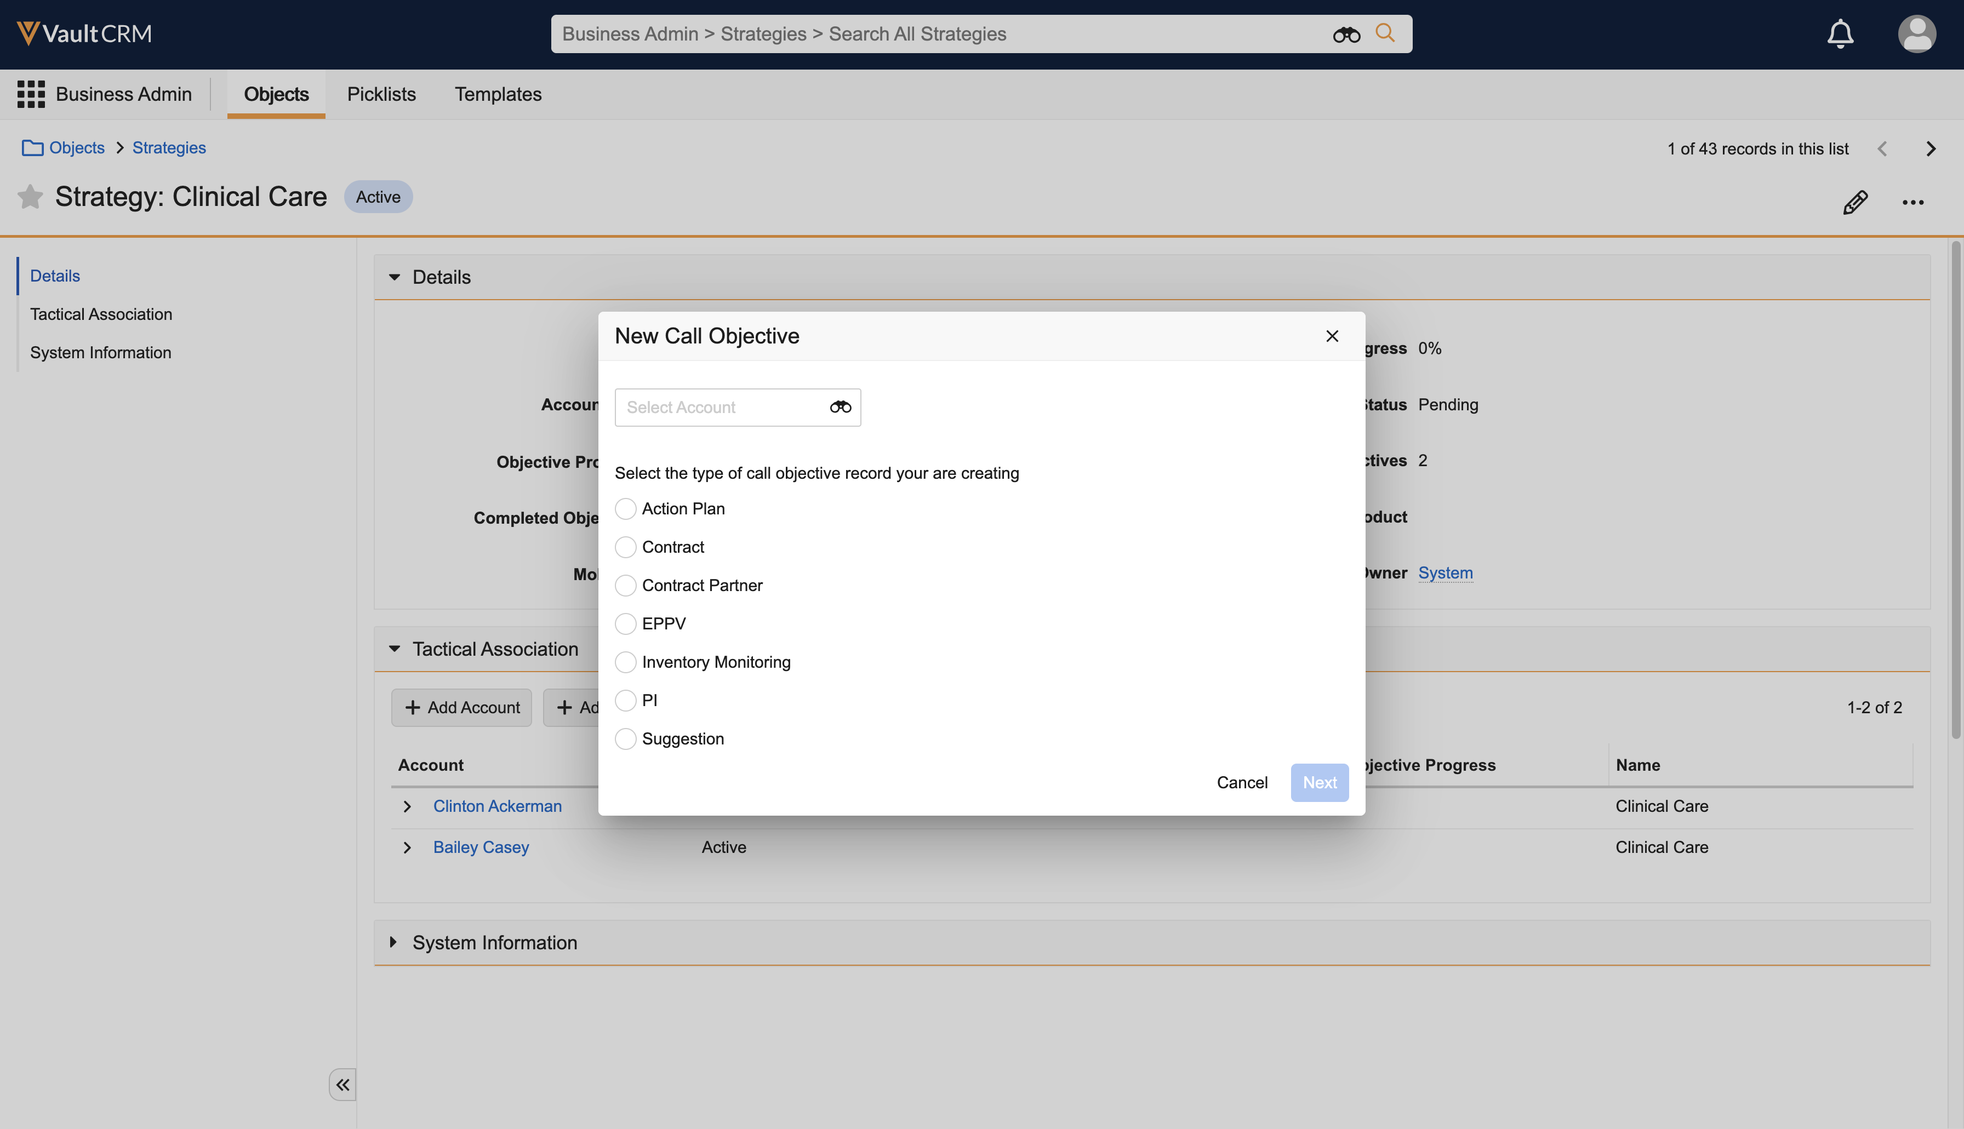The image size is (1964, 1129).
Task: Open the Clinton Ackerman account link
Action: 497,806
